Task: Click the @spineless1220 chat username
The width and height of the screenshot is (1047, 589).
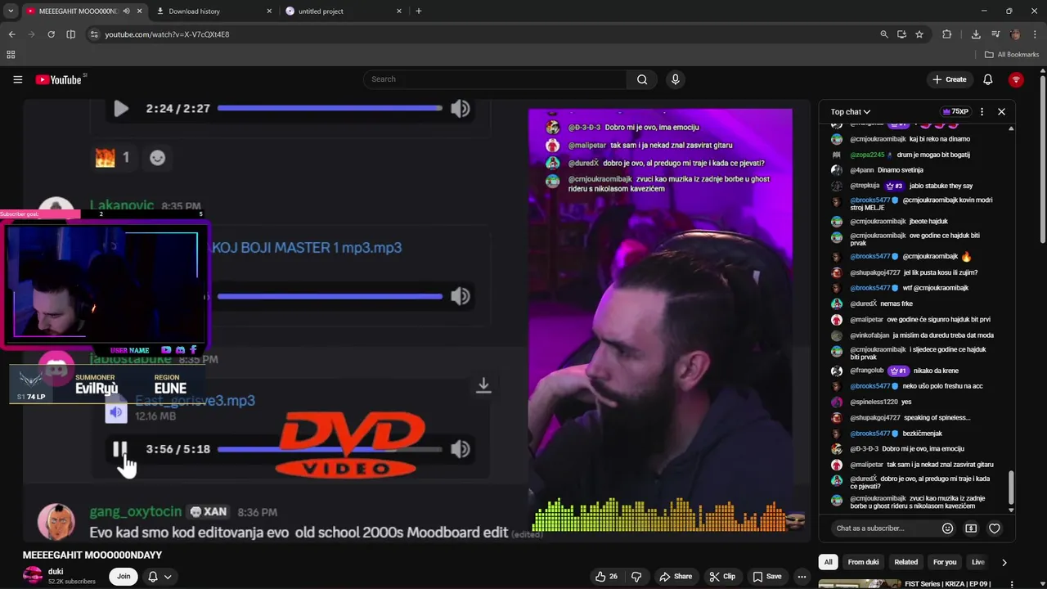Action: [874, 402]
